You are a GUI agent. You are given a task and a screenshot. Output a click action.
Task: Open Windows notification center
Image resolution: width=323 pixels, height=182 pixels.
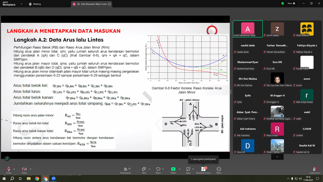(x=317, y=178)
